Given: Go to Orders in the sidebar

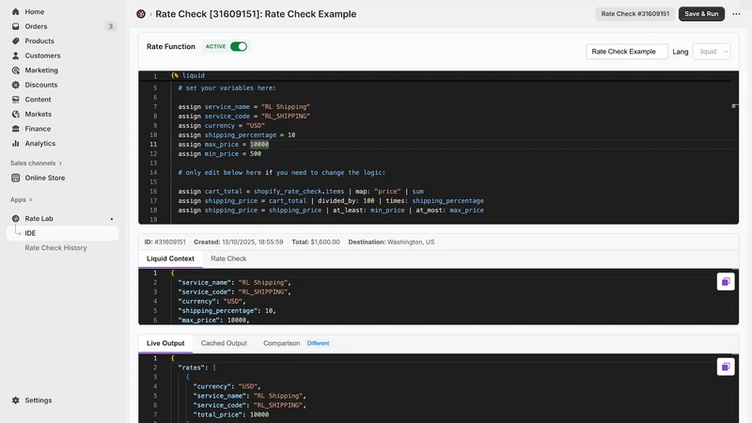Looking at the screenshot, I should tap(36, 26).
